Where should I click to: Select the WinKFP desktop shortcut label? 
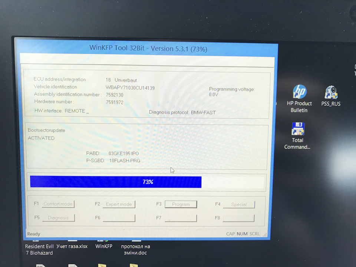pyautogui.click(x=104, y=246)
